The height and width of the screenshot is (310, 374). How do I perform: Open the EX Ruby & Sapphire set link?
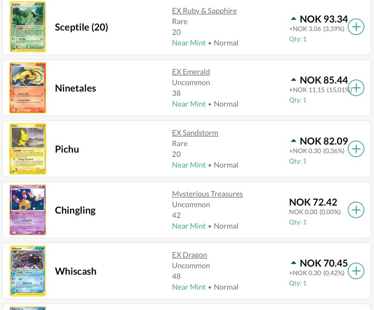click(x=205, y=11)
